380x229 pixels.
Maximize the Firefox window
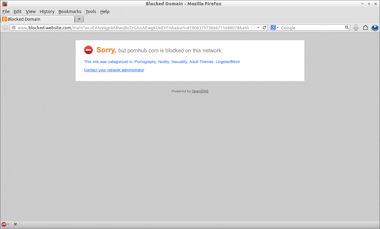pos(369,4)
